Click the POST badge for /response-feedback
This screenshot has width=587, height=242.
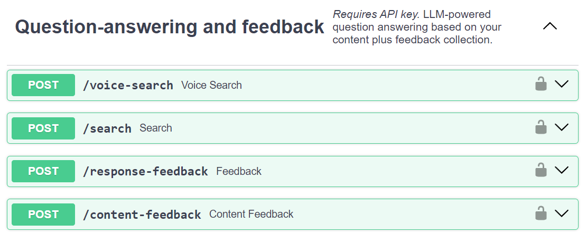43,171
